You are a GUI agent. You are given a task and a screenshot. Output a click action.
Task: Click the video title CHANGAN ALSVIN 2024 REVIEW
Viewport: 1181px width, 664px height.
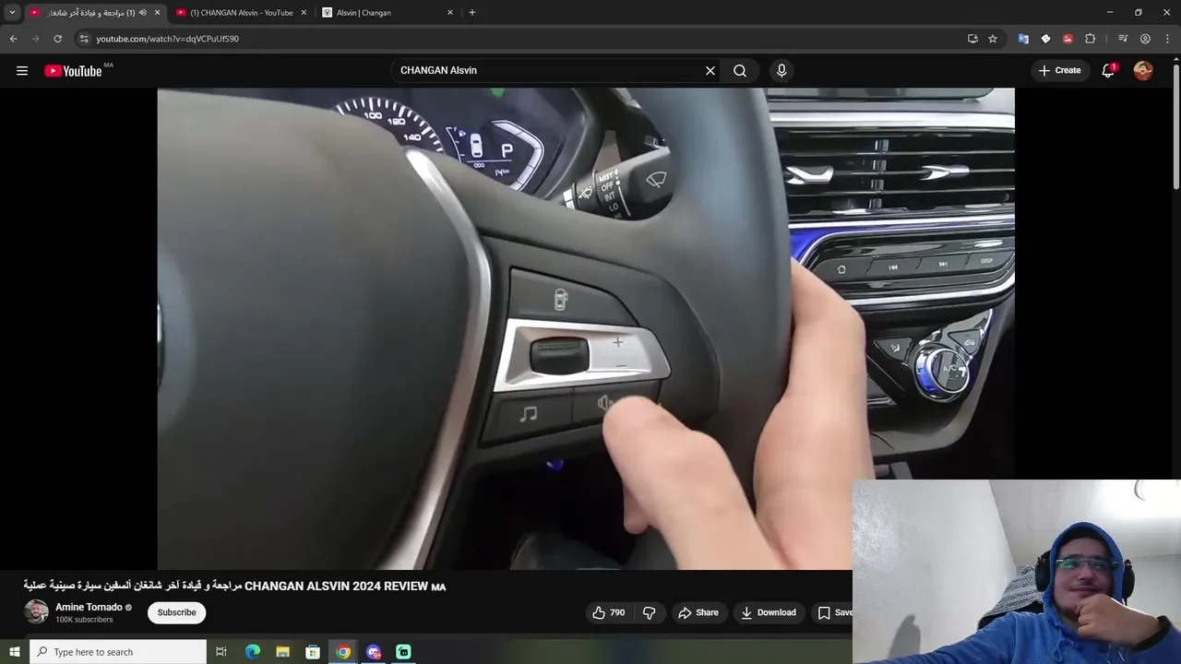coord(234,586)
